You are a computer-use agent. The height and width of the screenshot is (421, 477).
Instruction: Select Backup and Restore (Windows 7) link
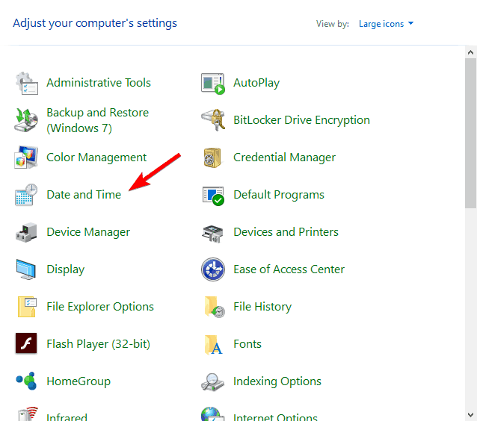[x=98, y=120]
